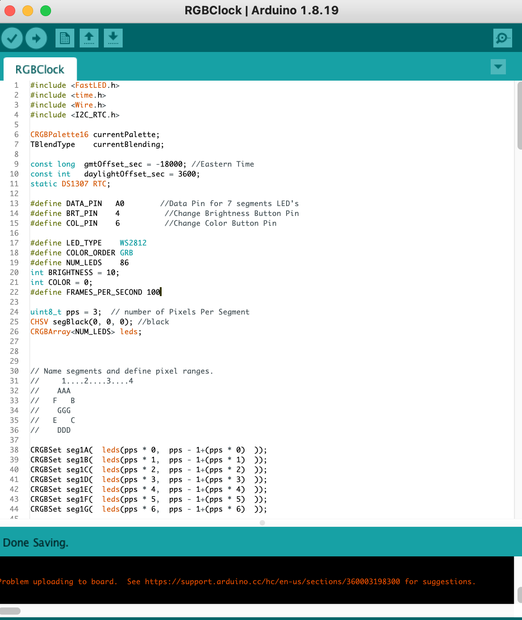Click the '#include <I2C_RTC.h>' line

point(75,115)
